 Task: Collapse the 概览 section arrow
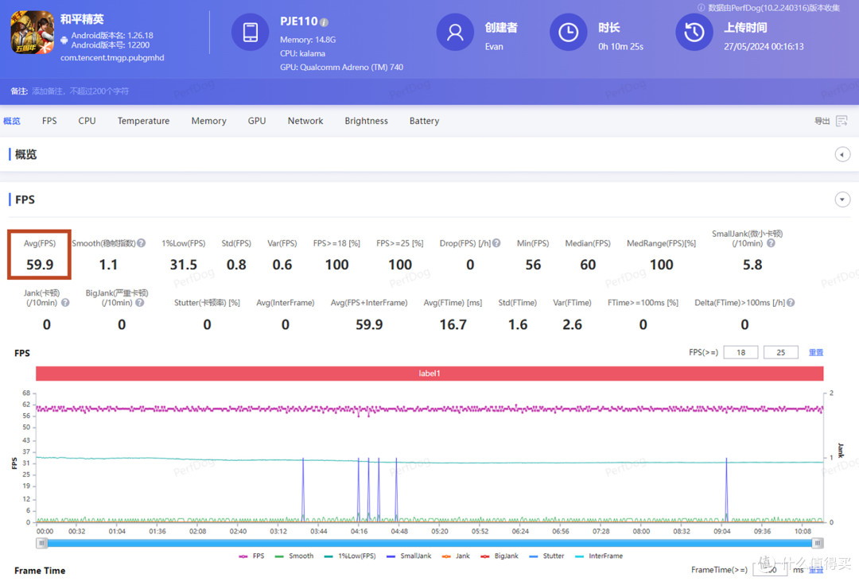tap(842, 154)
